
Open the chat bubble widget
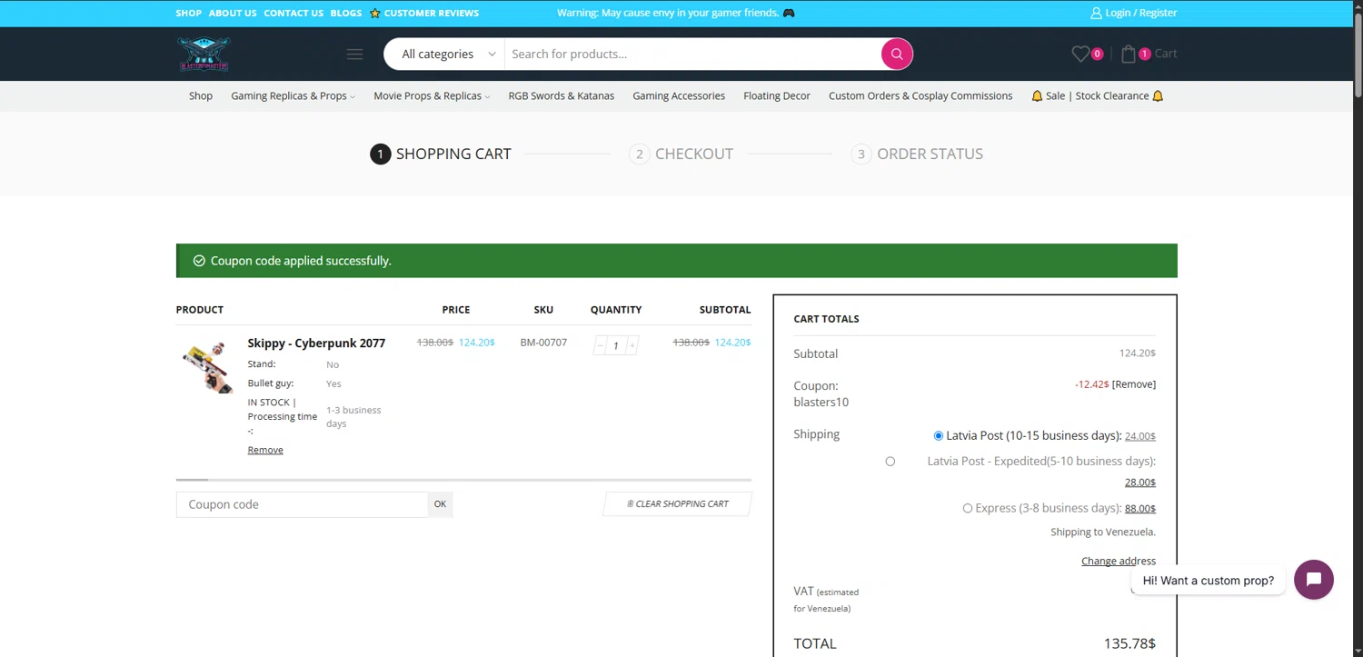click(1313, 580)
